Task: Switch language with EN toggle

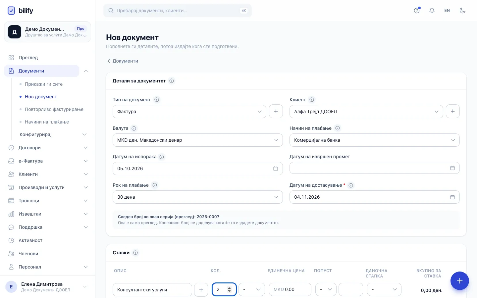Action: (x=447, y=11)
